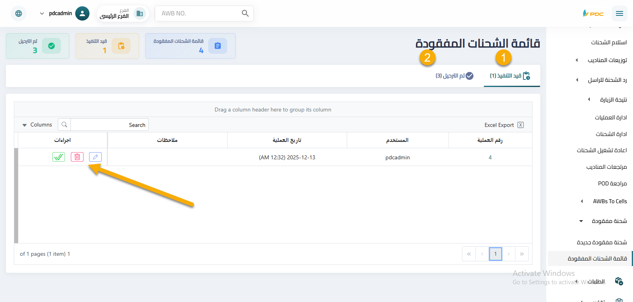Toggle the hamburger menu button
Viewport: 633px width, 302px height.
(x=620, y=13)
